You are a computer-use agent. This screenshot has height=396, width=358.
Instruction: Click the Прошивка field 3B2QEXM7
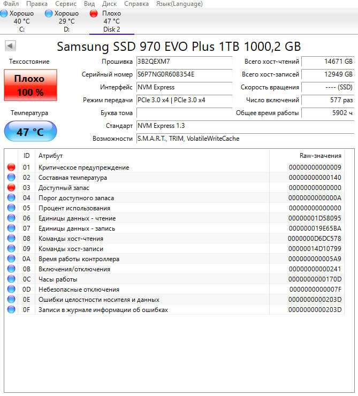[184, 62]
